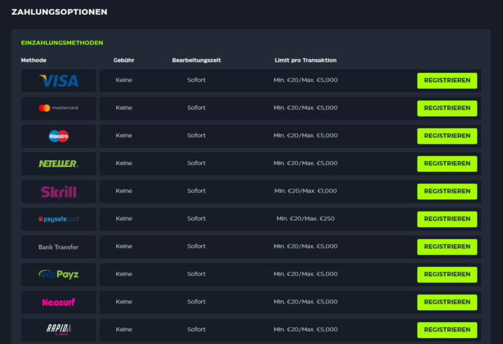Click the VISA limit Max. €5,000
503x344 pixels.
[x=319, y=80]
